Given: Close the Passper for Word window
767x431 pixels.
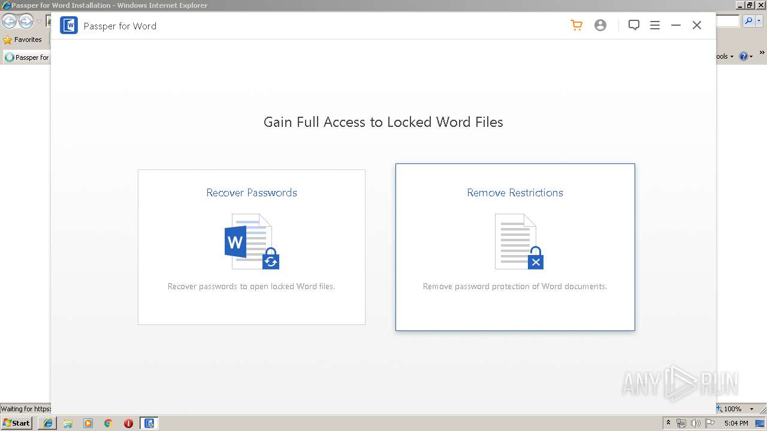Looking at the screenshot, I should (x=697, y=25).
